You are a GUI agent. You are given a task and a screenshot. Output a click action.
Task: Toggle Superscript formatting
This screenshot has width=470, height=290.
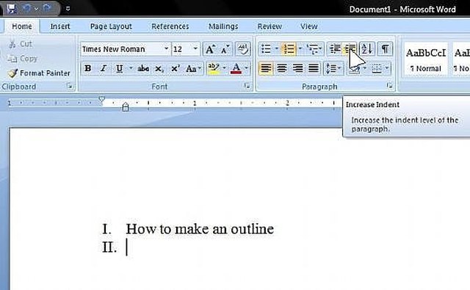point(175,68)
